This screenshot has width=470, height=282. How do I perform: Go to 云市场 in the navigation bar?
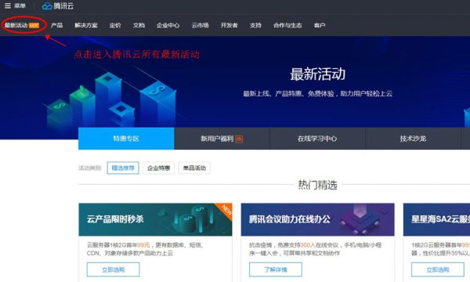click(x=200, y=26)
